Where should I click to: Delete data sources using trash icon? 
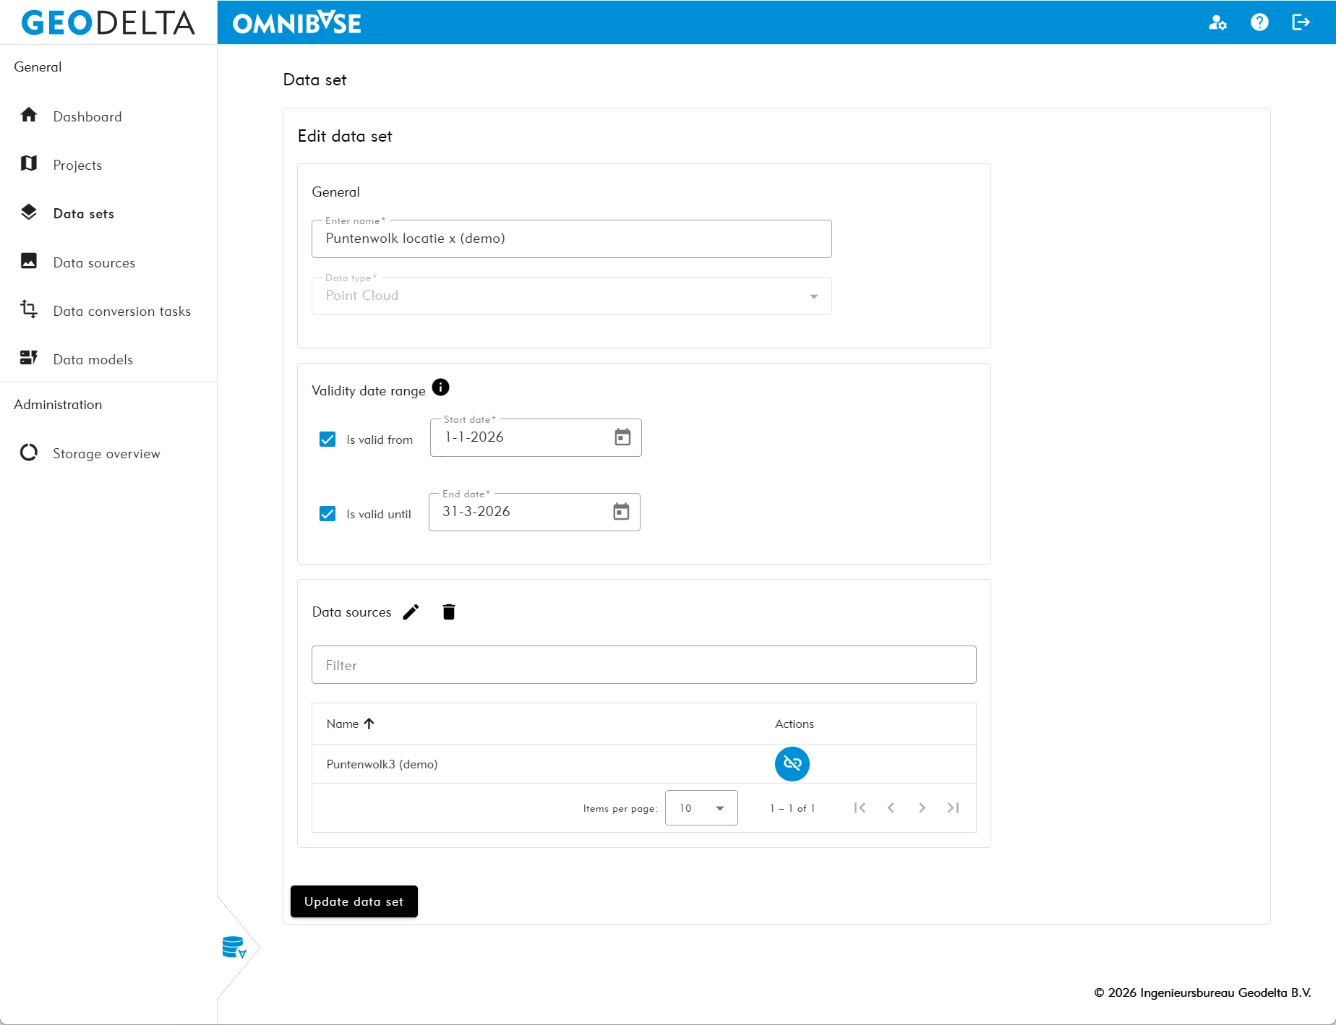(449, 612)
